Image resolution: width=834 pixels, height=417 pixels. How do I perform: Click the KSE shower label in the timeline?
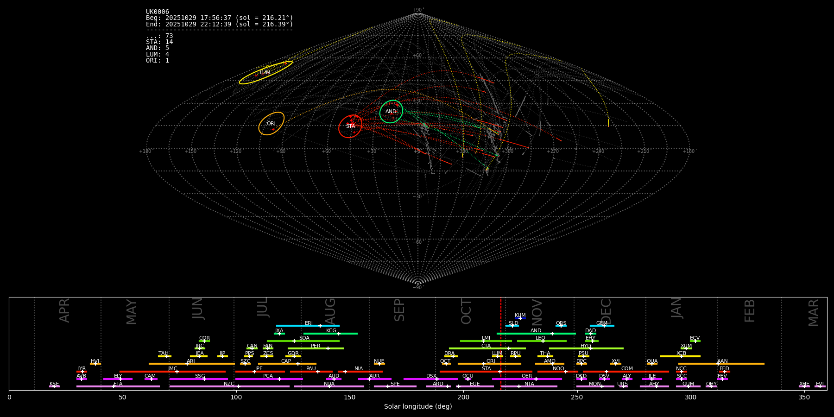54,384
